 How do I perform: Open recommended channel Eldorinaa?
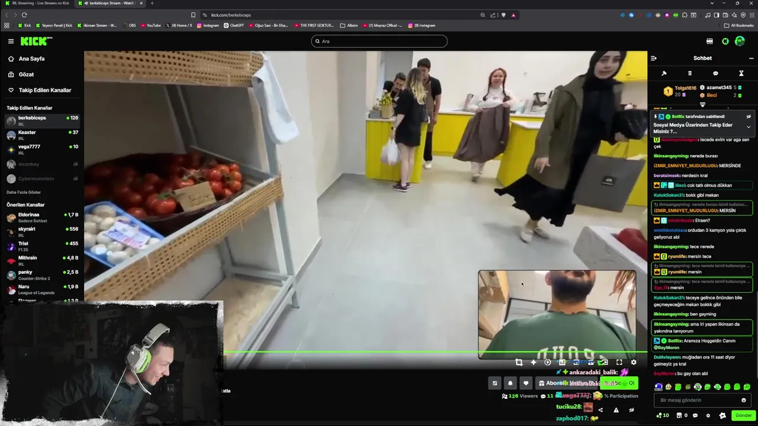(41, 217)
